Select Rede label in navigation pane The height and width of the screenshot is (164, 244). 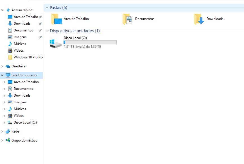pyautogui.click(x=15, y=131)
